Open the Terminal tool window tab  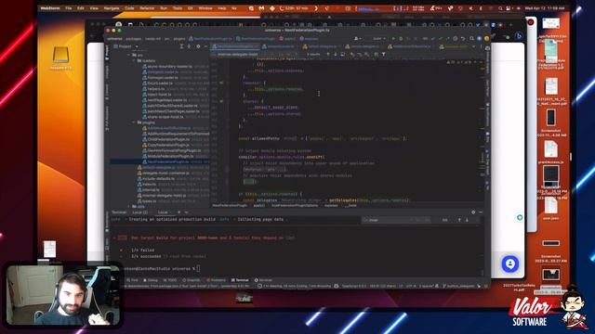[x=240, y=280]
